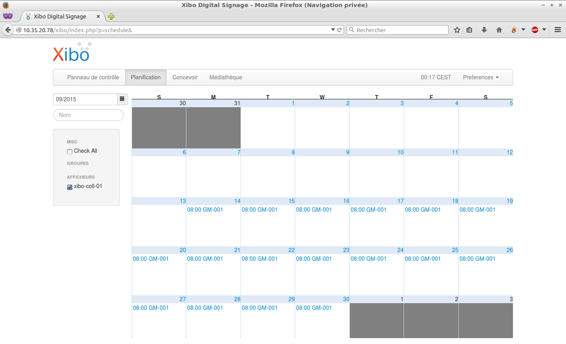Viewport: 566px width, 344px height.
Task: Click the Firefox back arrow button
Action: tap(8, 30)
